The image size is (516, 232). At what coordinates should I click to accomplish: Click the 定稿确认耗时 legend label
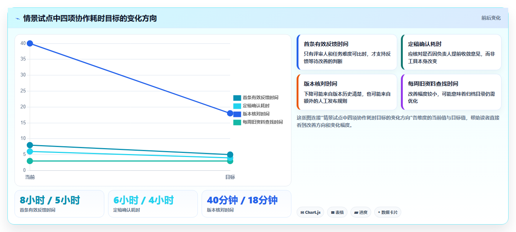256,106
